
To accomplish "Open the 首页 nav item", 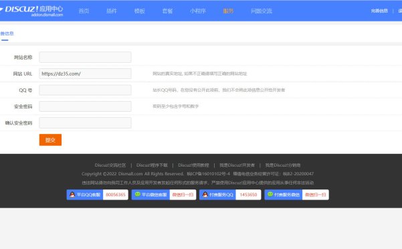I will [x=84, y=11].
